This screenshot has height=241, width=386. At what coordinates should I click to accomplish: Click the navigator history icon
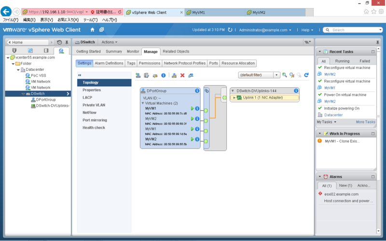[59, 42]
